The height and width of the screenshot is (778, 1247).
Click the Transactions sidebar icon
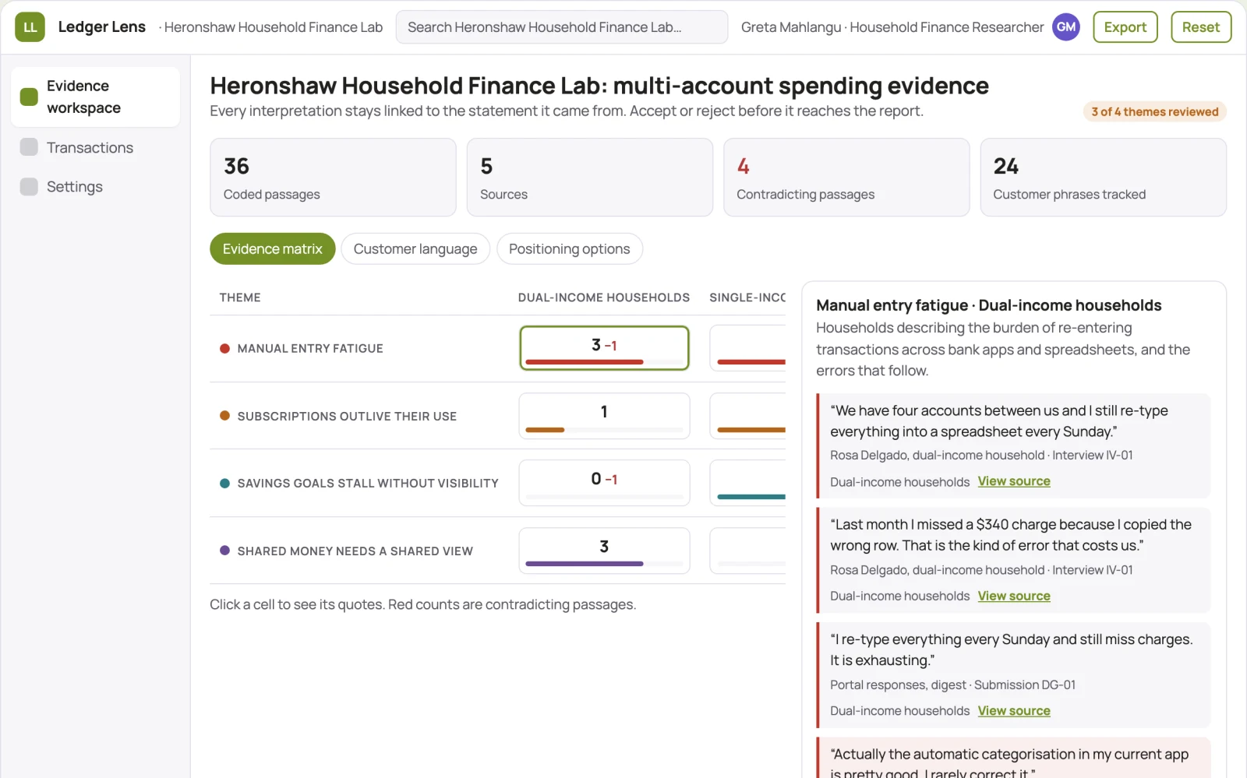pos(29,147)
